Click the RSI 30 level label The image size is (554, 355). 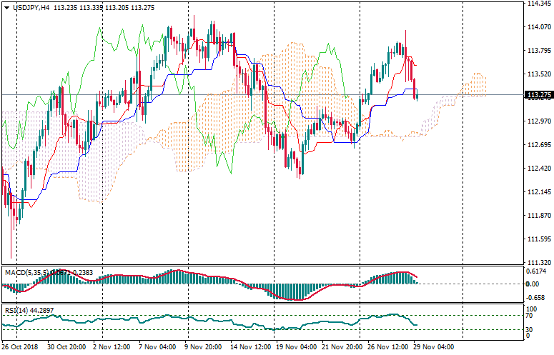528,329
